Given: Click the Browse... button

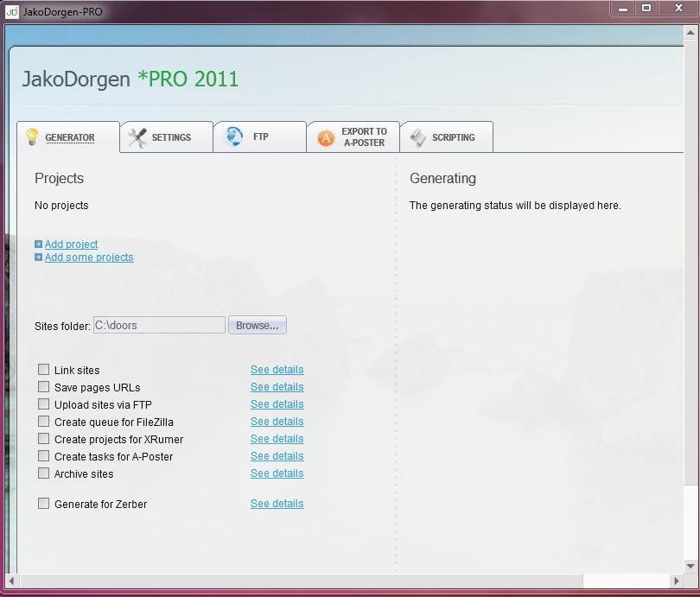Looking at the screenshot, I should 258,325.
